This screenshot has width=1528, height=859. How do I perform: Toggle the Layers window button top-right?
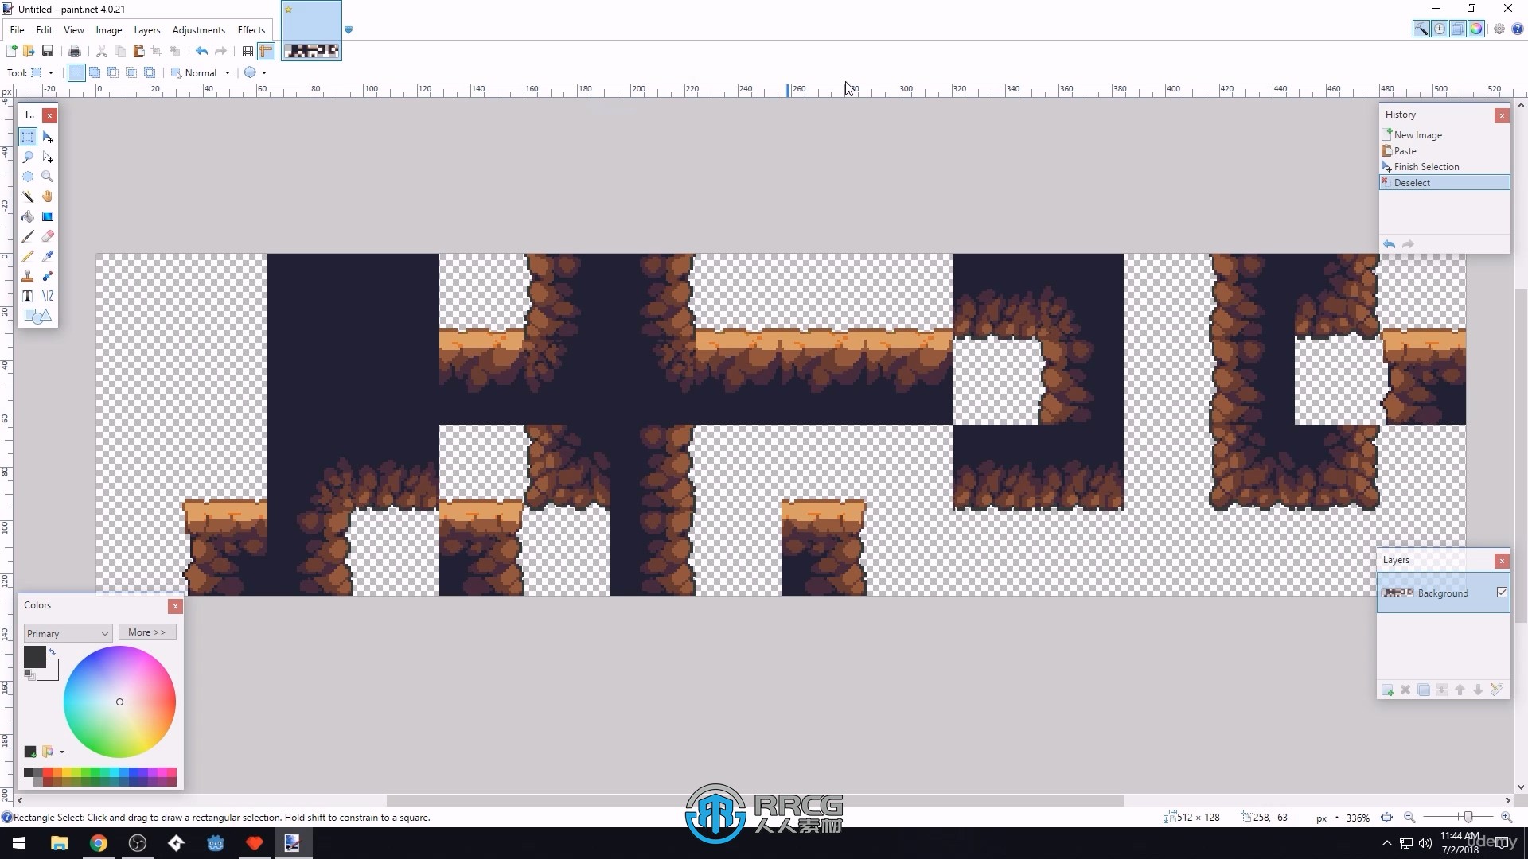pyautogui.click(x=1458, y=29)
